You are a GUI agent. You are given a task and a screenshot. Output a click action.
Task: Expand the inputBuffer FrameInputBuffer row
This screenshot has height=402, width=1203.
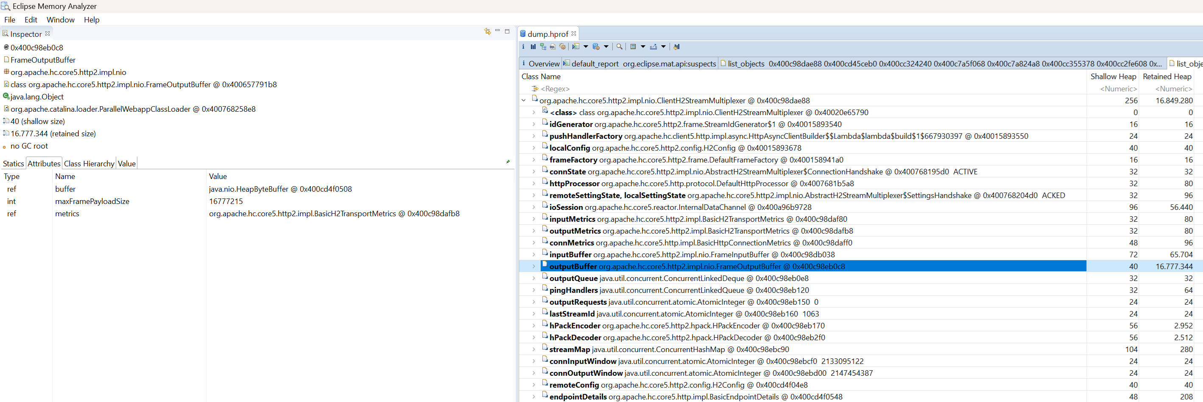click(534, 254)
